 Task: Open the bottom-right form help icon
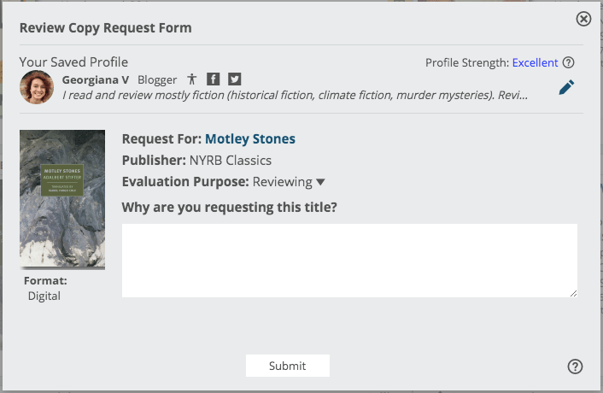(x=575, y=367)
